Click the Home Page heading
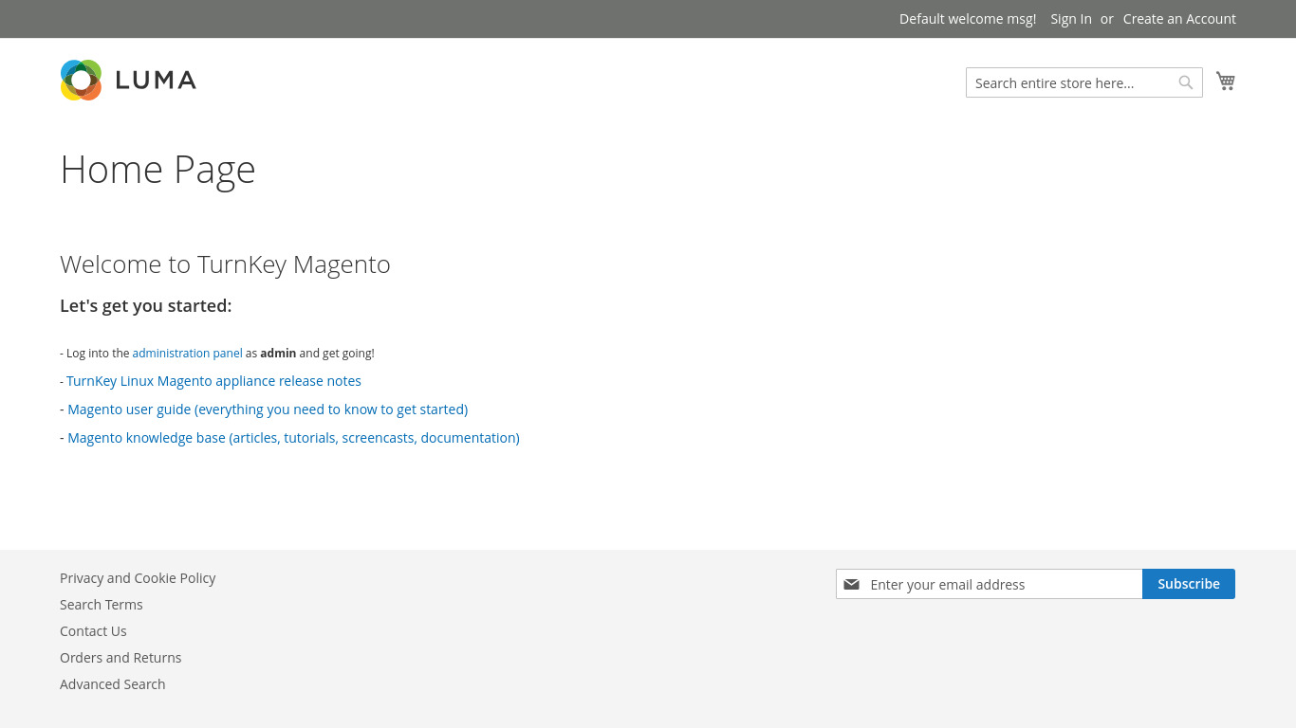This screenshot has height=728, width=1296. (157, 170)
